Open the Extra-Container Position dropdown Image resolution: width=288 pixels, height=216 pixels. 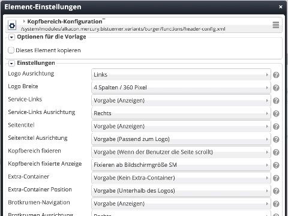[x=181, y=191]
